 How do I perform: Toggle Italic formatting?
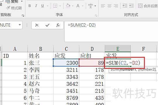click(x=36, y=6)
